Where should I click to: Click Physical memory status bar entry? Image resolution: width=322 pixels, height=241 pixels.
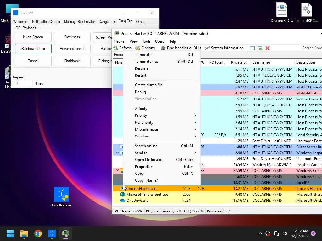point(175,211)
